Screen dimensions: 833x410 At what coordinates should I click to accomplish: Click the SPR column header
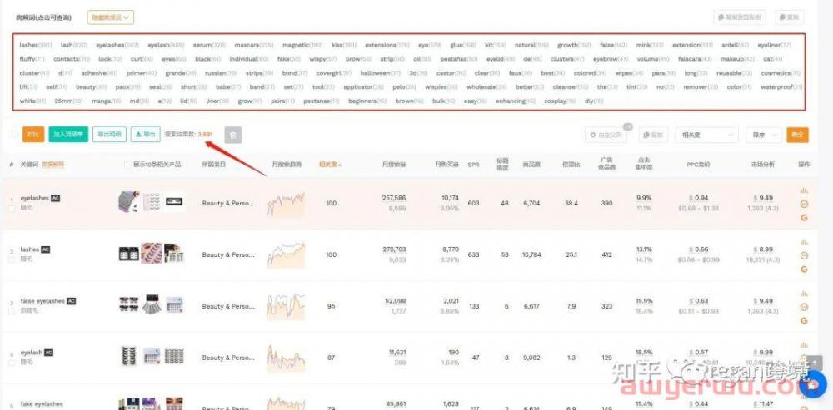[x=473, y=165]
